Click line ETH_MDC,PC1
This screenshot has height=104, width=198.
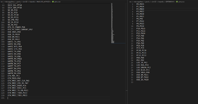point(13,76)
